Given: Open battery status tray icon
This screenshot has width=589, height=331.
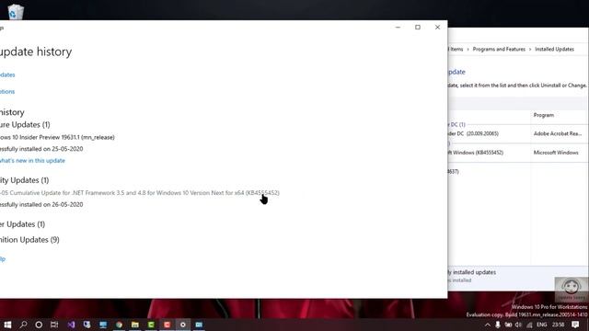Looking at the screenshot, I should pyautogui.click(x=508, y=325).
